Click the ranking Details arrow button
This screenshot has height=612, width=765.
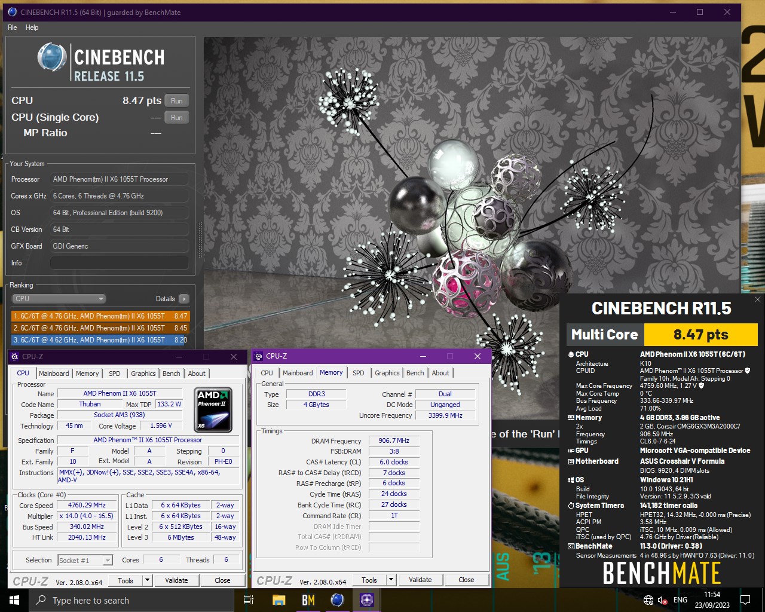coord(183,299)
